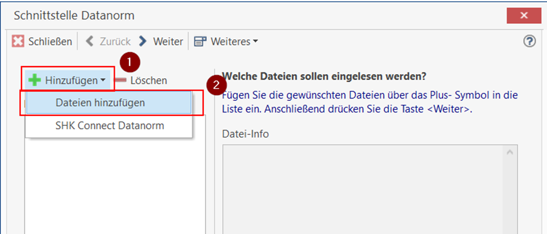The height and width of the screenshot is (234, 547).
Task: Click the Hinzufügen text label
Action: (x=71, y=81)
